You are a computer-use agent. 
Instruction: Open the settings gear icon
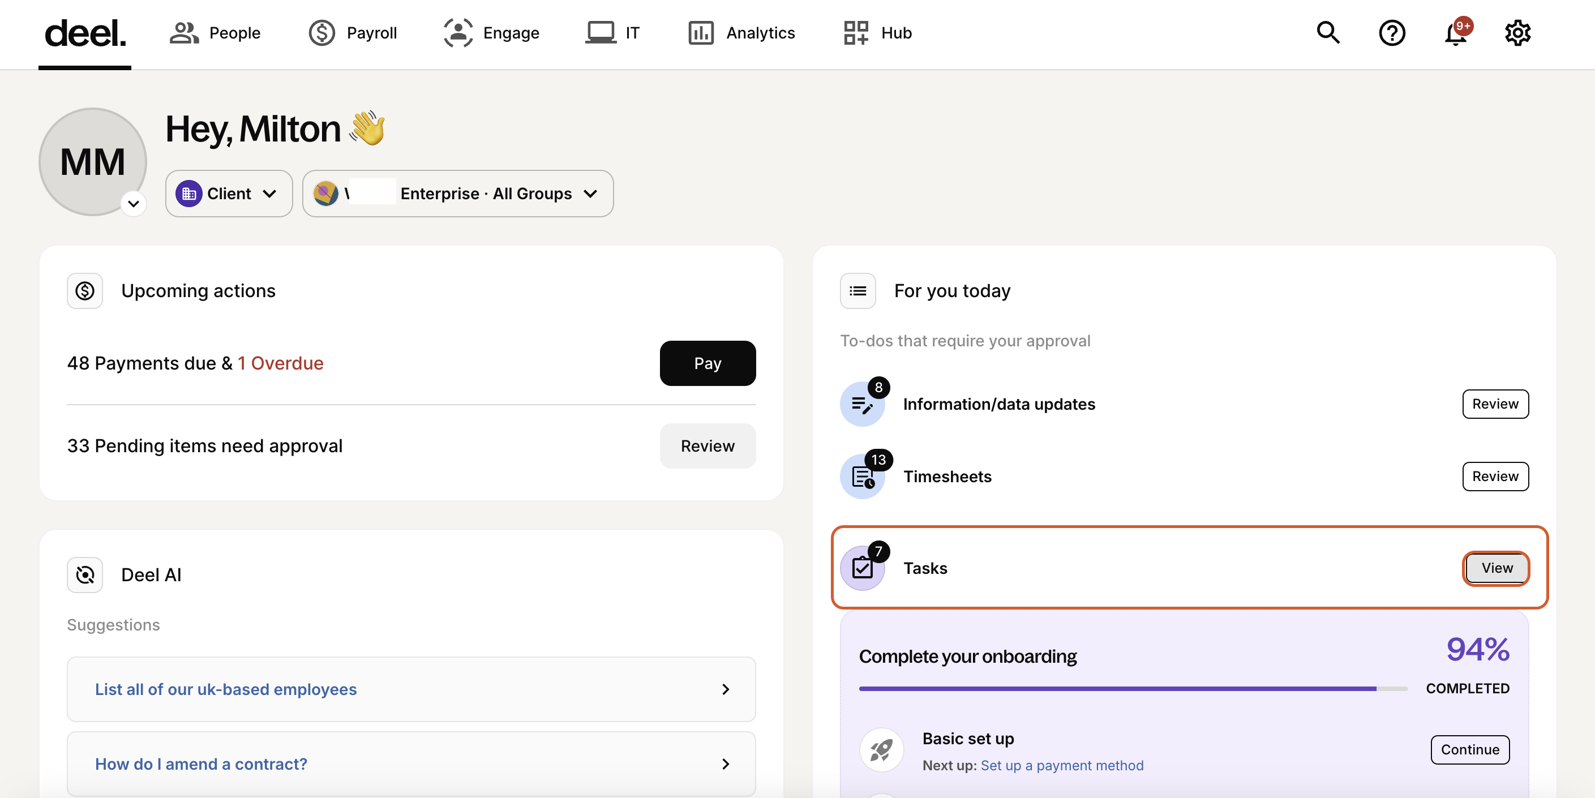(1517, 33)
